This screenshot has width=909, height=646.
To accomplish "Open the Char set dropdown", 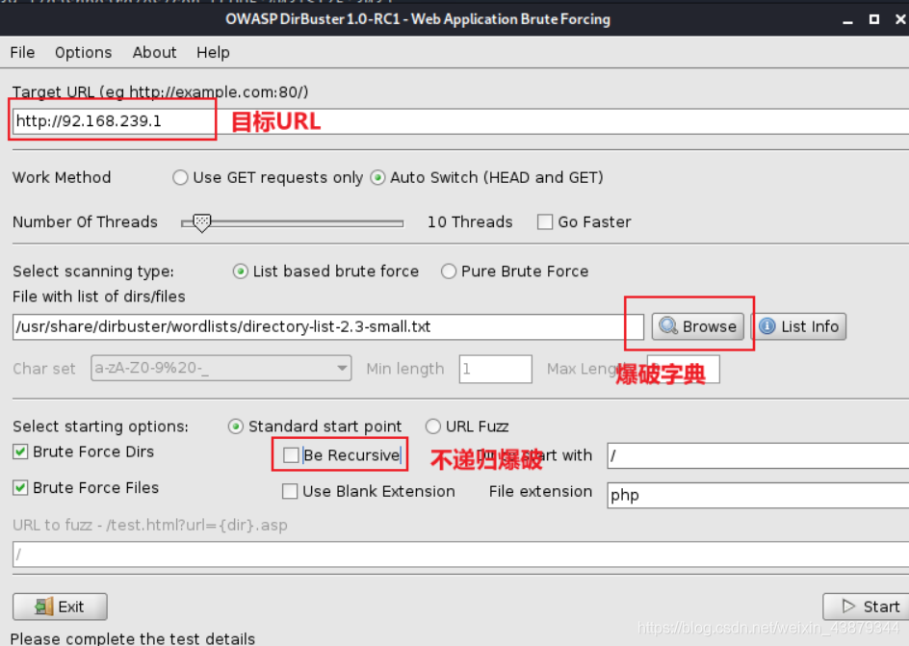I will 221,369.
